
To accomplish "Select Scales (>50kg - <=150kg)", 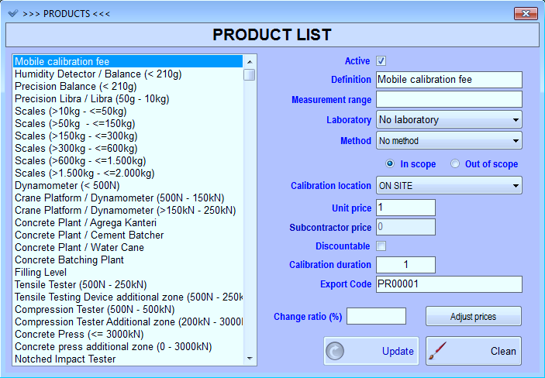I will click(x=128, y=124).
